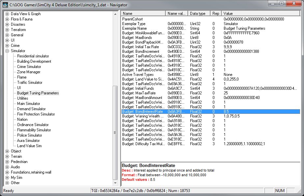The height and width of the screenshot is (196, 304).
Task: Select Building Development tree item
Action: pyautogui.click(x=34, y=61)
